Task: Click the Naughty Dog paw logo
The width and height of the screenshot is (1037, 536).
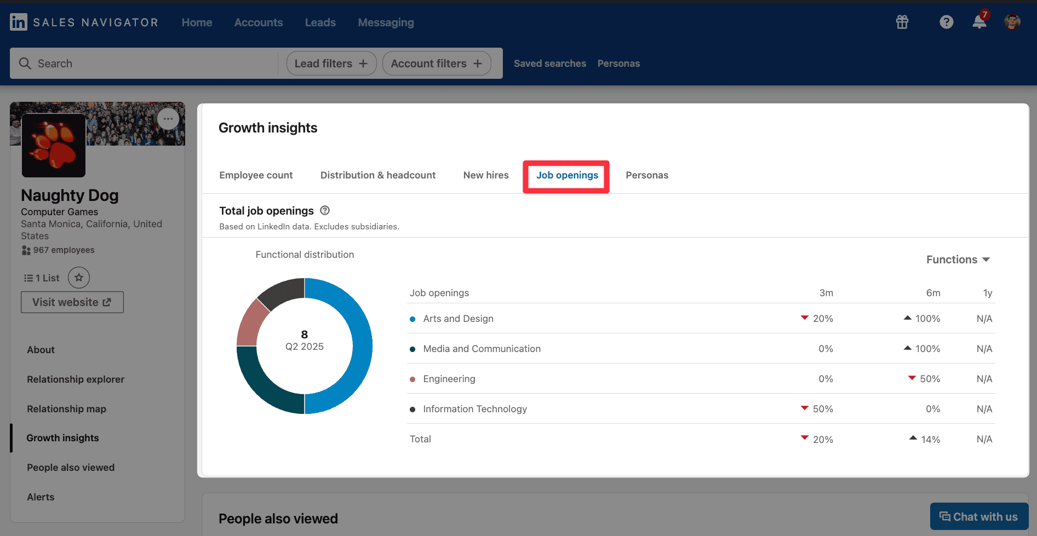Action: click(x=54, y=145)
